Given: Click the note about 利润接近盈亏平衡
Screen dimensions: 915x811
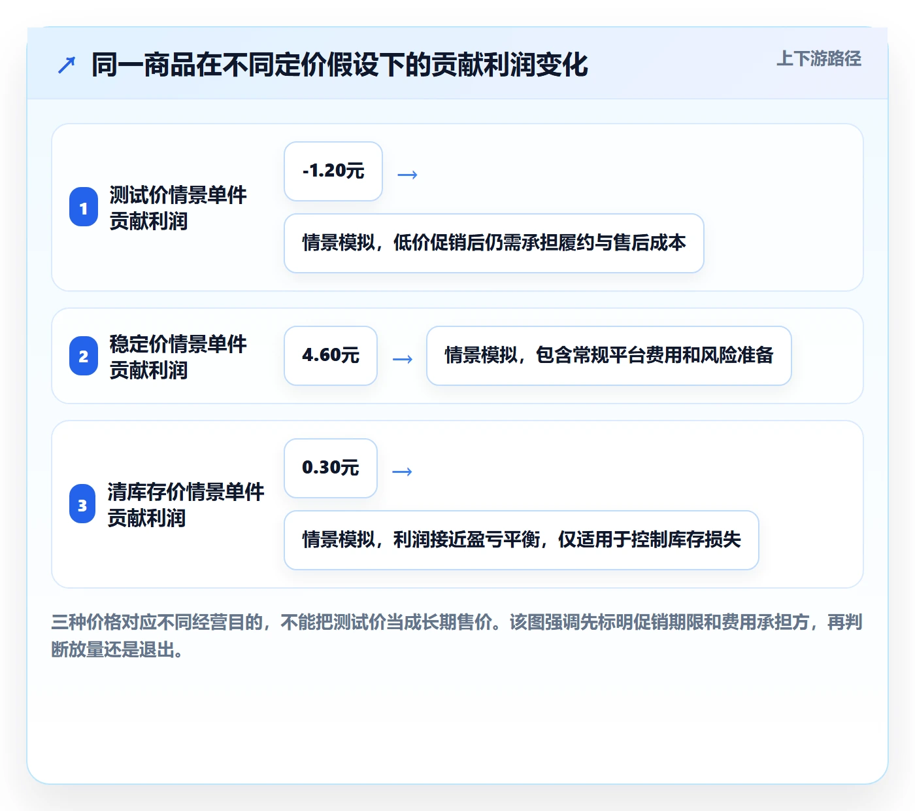Looking at the screenshot, I should coord(522,540).
